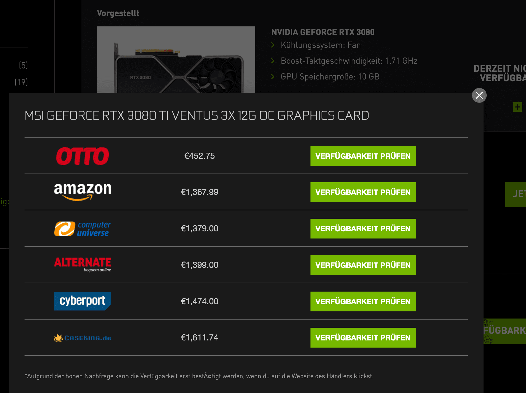Check availability at OTTO for €452.75
The width and height of the screenshot is (526, 393).
tap(363, 156)
